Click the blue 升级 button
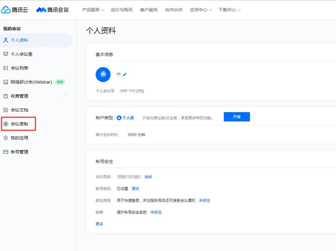Viewport: 336px width, 251px height. pyautogui.click(x=236, y=117)
